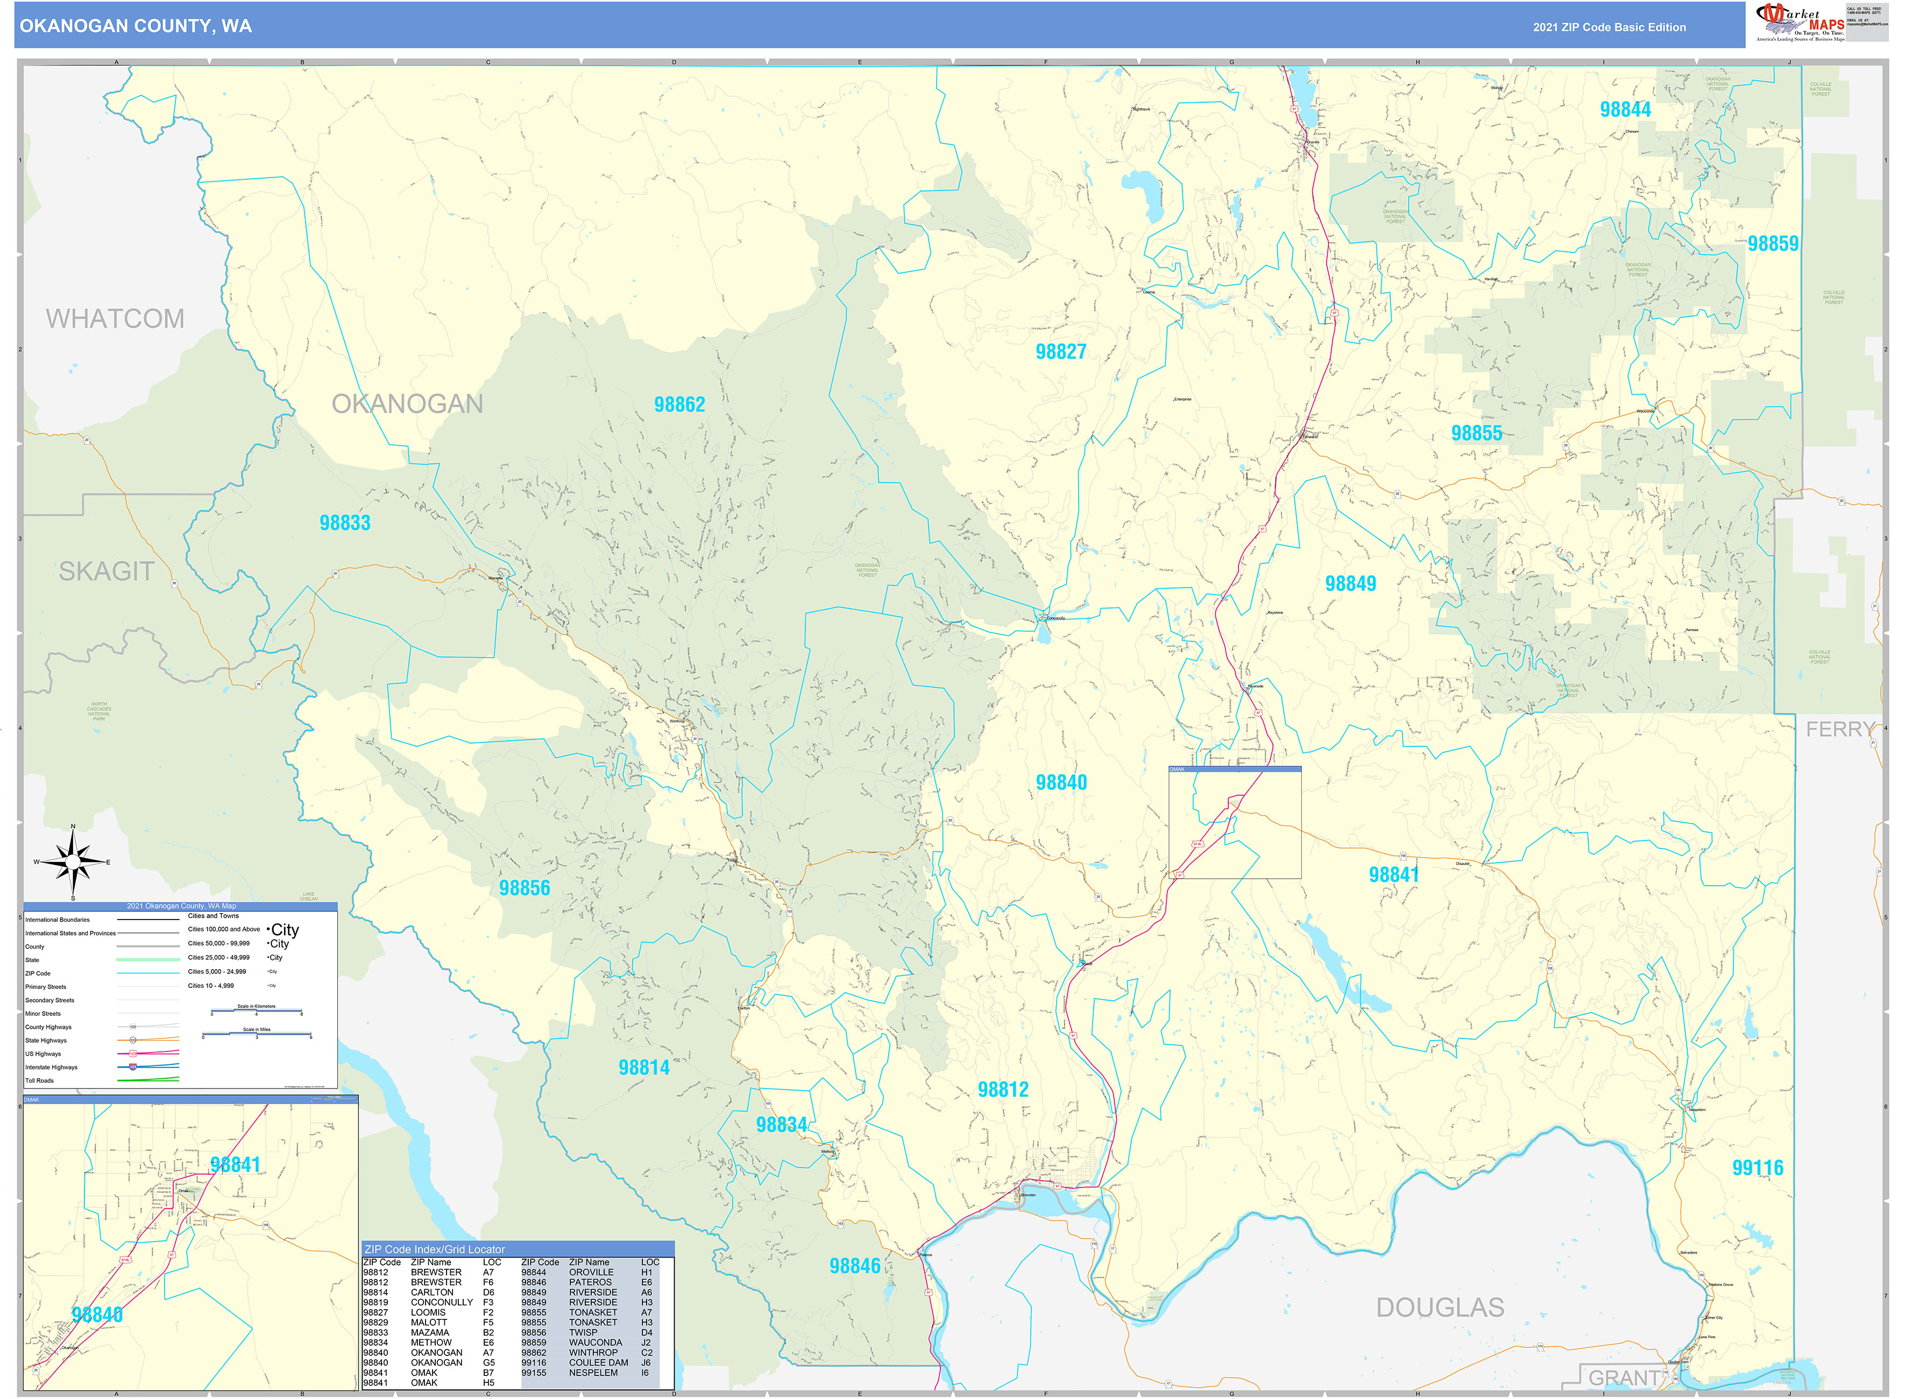Click Interstate Highways legend entry
Screen dimensions: 1905x1399
pyautogui.click(x=51, y=1067)
